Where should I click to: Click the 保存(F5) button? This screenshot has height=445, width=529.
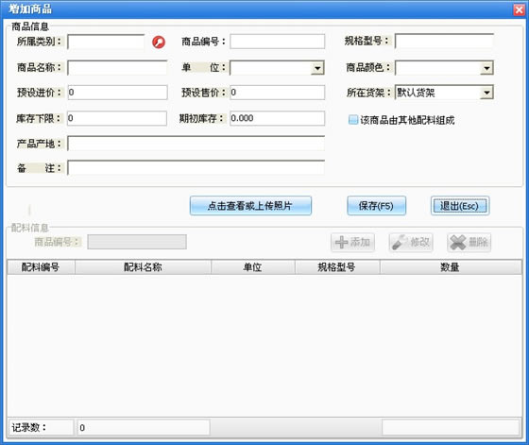[x=376, y=206]
